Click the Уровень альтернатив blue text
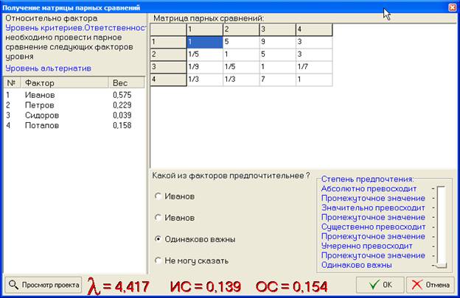Screen dimensions: 460x298 (49, 68)
